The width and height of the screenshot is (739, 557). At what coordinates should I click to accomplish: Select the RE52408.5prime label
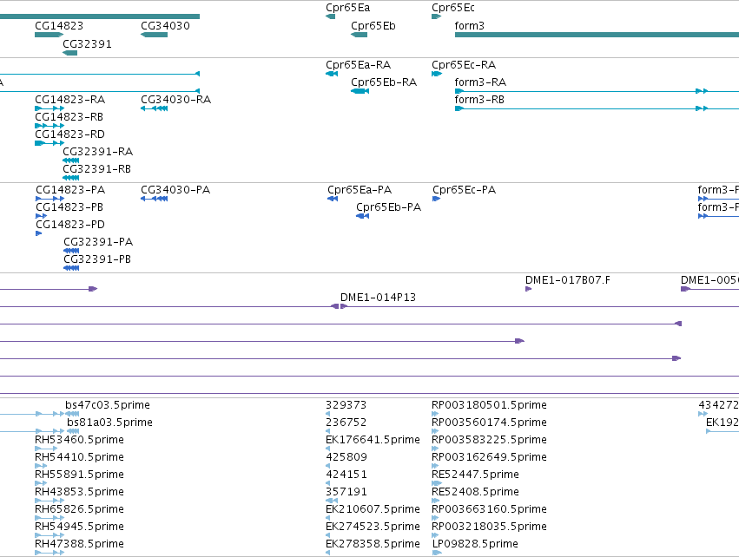(475, 492)
